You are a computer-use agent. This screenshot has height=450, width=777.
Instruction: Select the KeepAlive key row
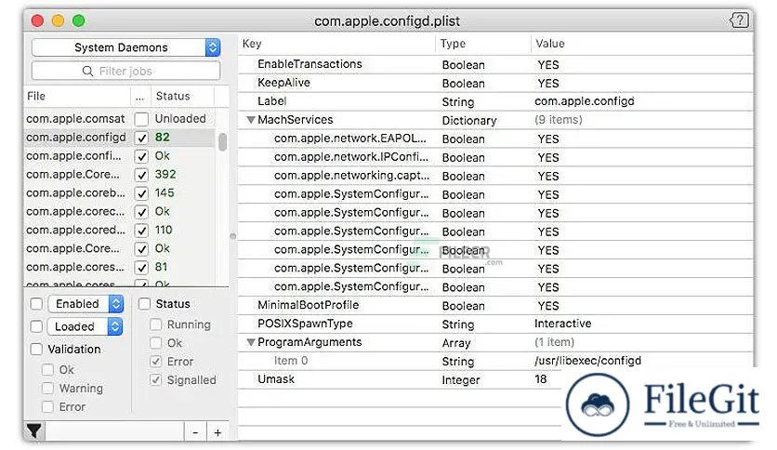[x=495, y=84]
